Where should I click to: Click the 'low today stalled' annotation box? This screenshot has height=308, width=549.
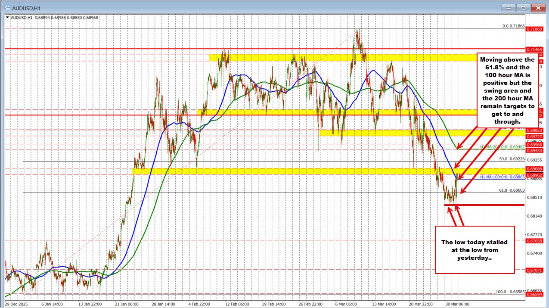(475, 250)
